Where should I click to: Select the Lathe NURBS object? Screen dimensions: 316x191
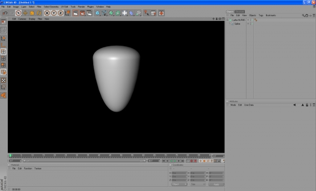pyautogui.click(x=239, y=20)
